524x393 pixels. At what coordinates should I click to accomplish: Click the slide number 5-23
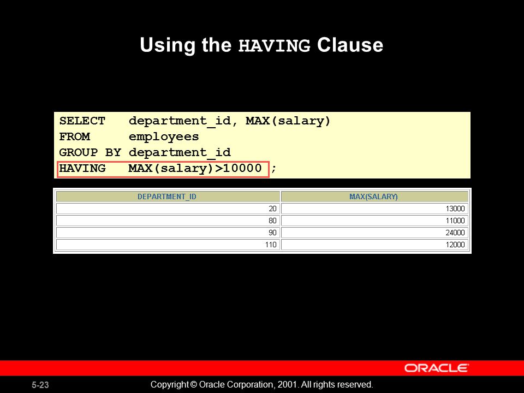click(40, 385)
